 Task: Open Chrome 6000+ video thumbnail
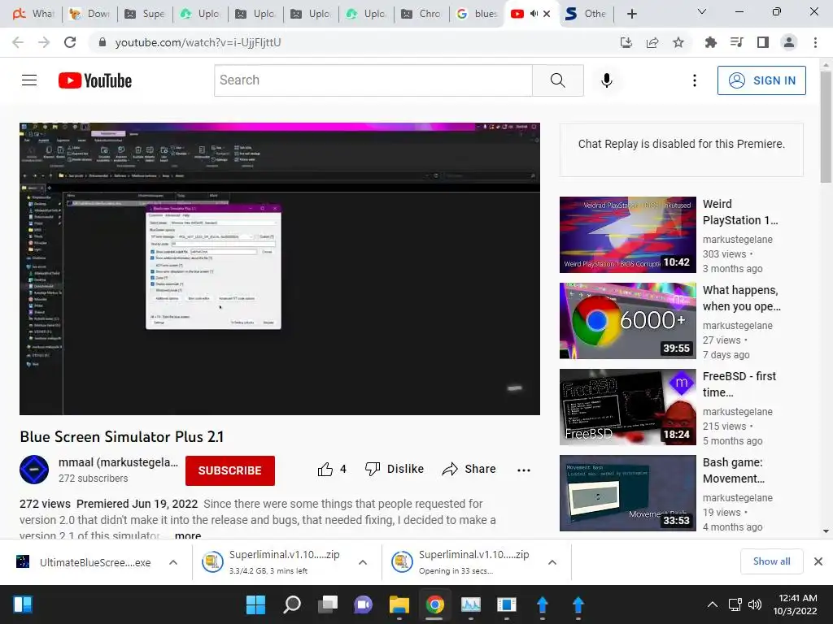[627, 320]
